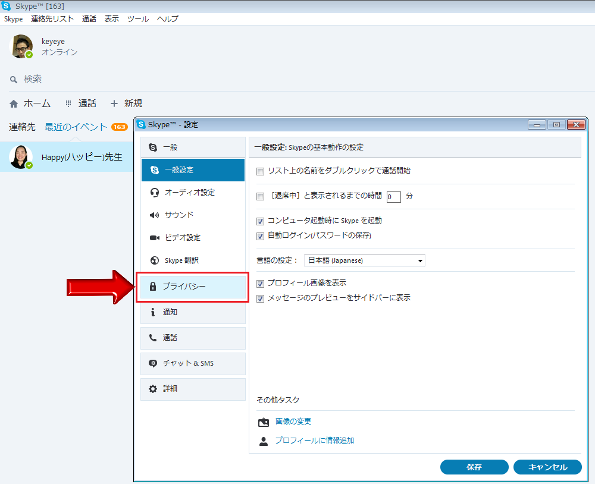The height and width of the screenshot is (484, 595).
Task: Expand the プライバシー settings section
Action: pyautogui.click(x=193, y=287)
